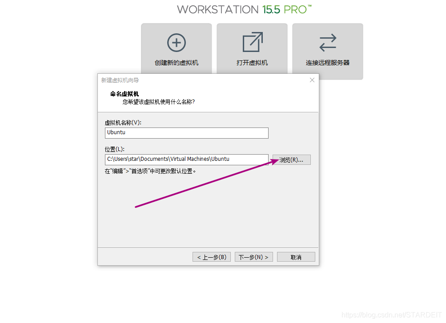This screenshot has width=446, height=323.
Task: Cancel the wizard with 取消
Action: tap(296, 257)
